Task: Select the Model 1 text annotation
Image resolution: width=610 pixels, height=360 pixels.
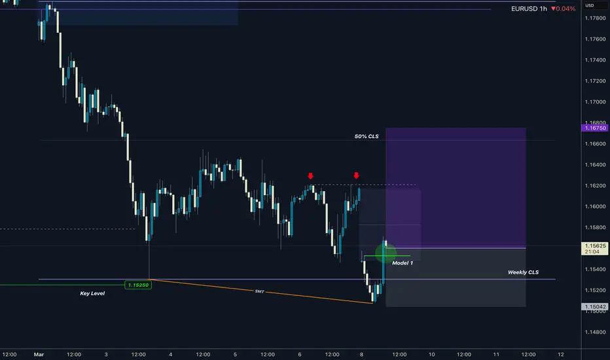Action: 403,263
